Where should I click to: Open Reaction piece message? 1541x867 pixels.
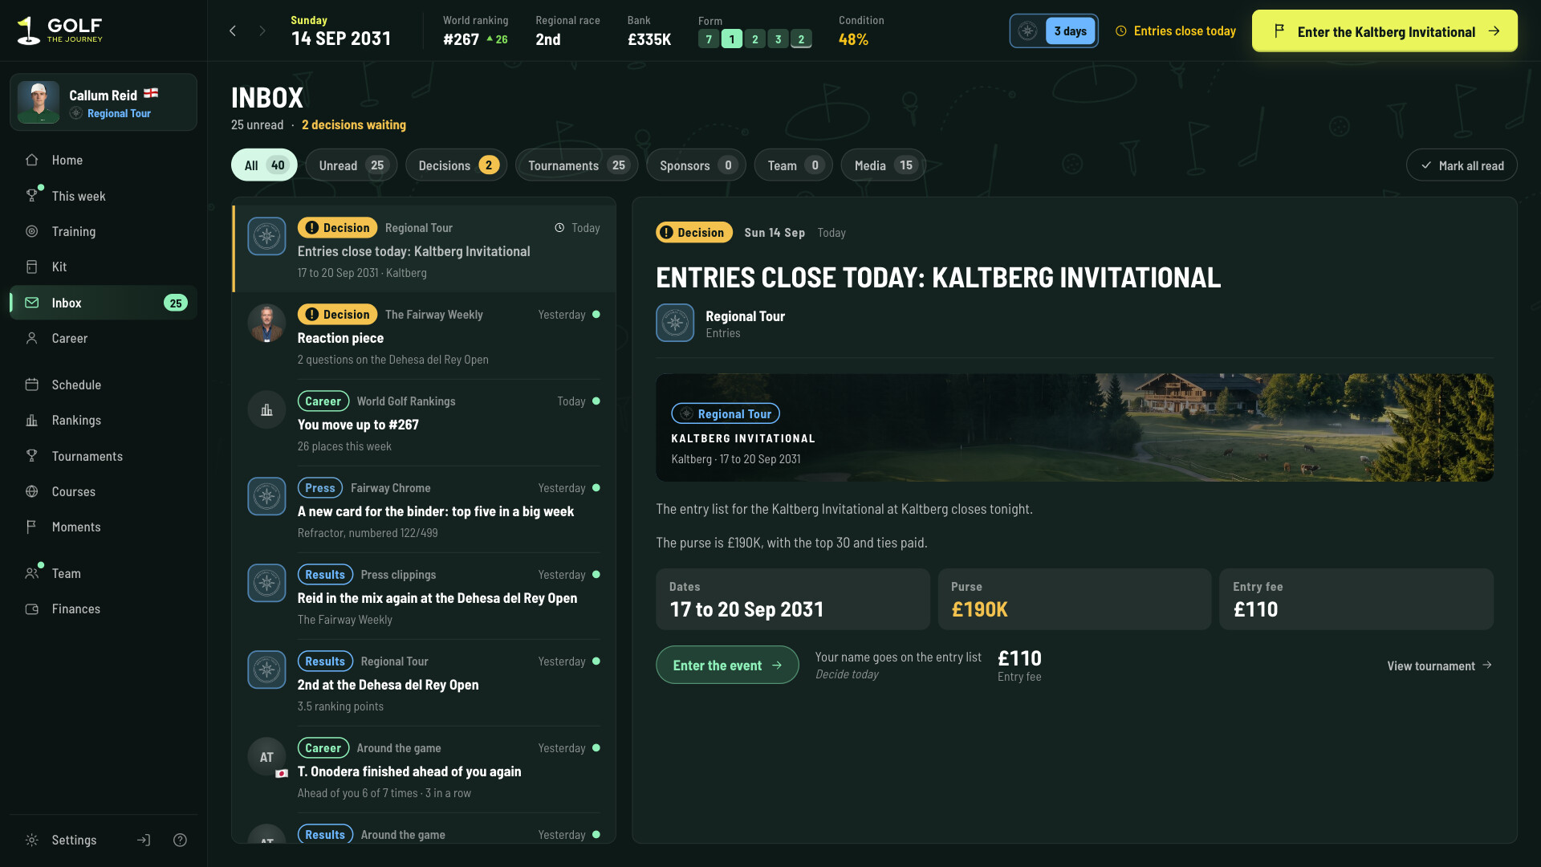(x=424, y=336)
